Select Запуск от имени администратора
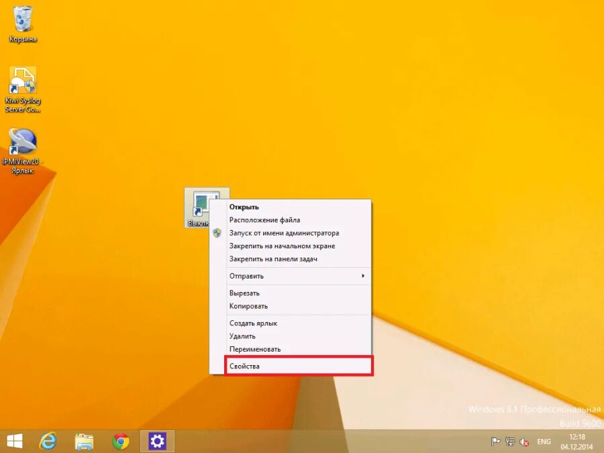Viewport: 604px width, 453px height. click(x=291, y=233)
